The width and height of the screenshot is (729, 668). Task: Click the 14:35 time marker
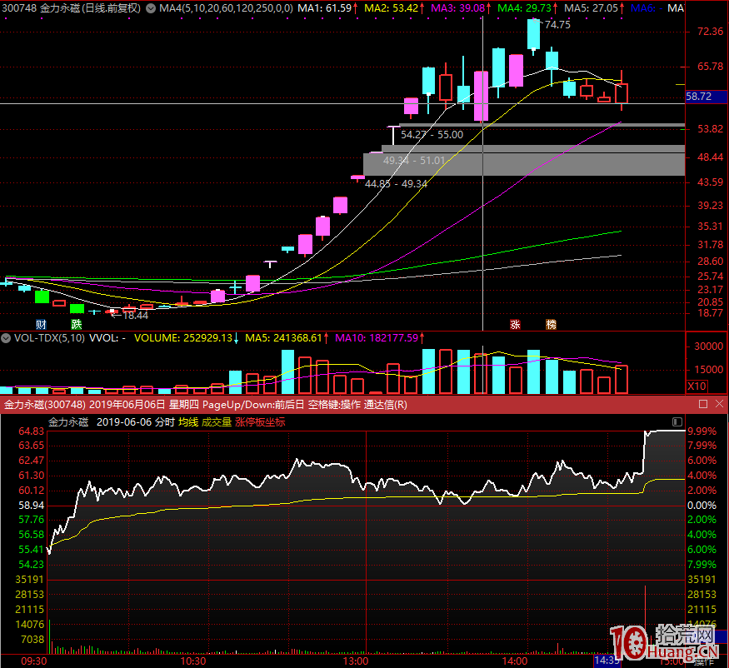pos(607,661)
